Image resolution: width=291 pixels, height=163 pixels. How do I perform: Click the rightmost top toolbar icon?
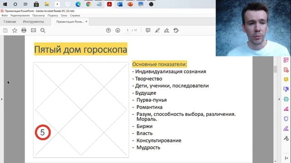(176, 30)
